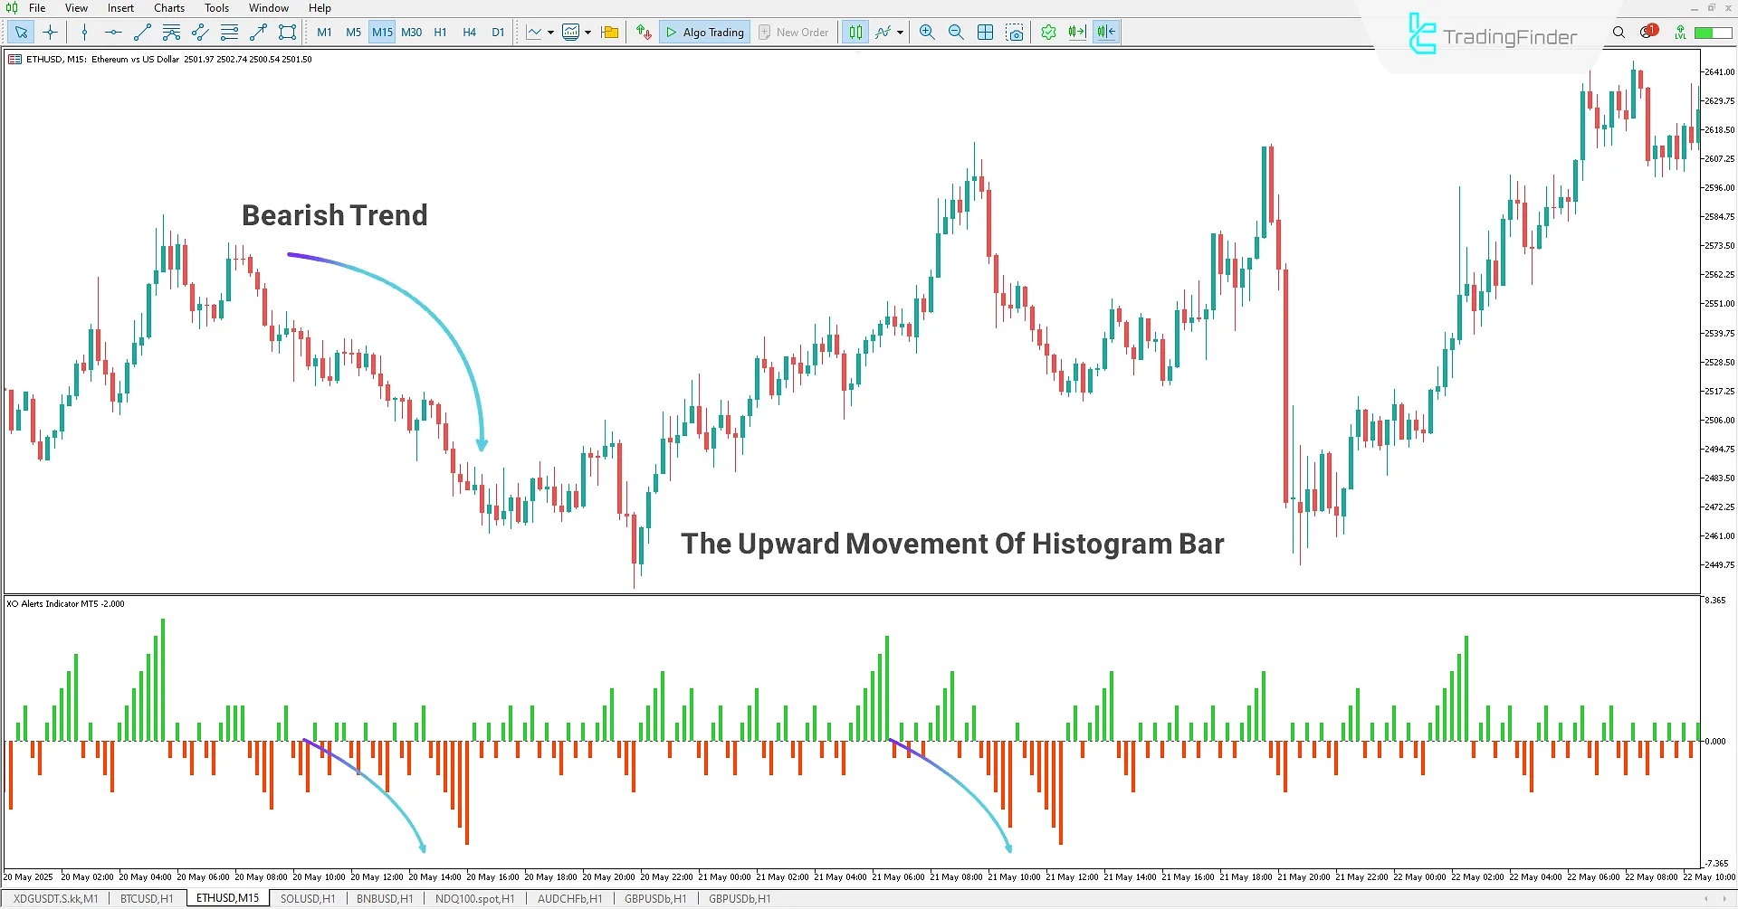The width and height of the screenshot is (1738, 909).
Task: Click the New Order button
Action: click(794, 32)
